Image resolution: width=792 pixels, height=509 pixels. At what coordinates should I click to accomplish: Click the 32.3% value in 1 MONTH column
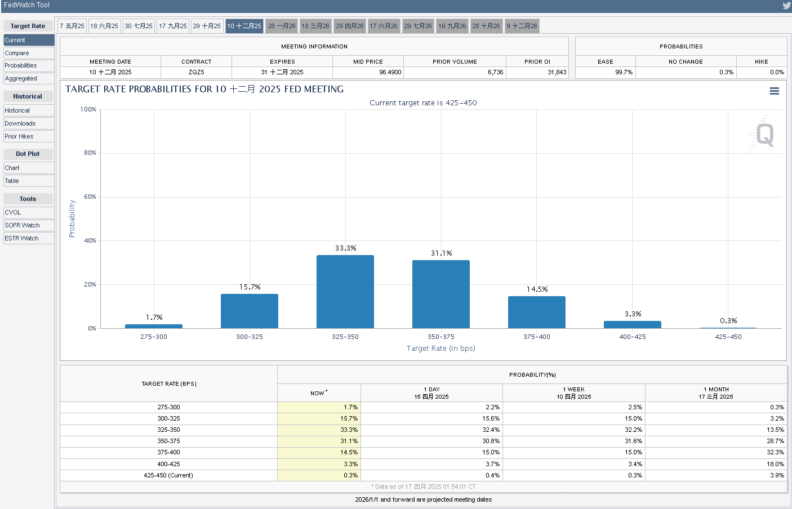(x=775, y=452)
